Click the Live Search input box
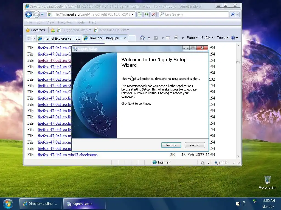 [x=194, y=14]
